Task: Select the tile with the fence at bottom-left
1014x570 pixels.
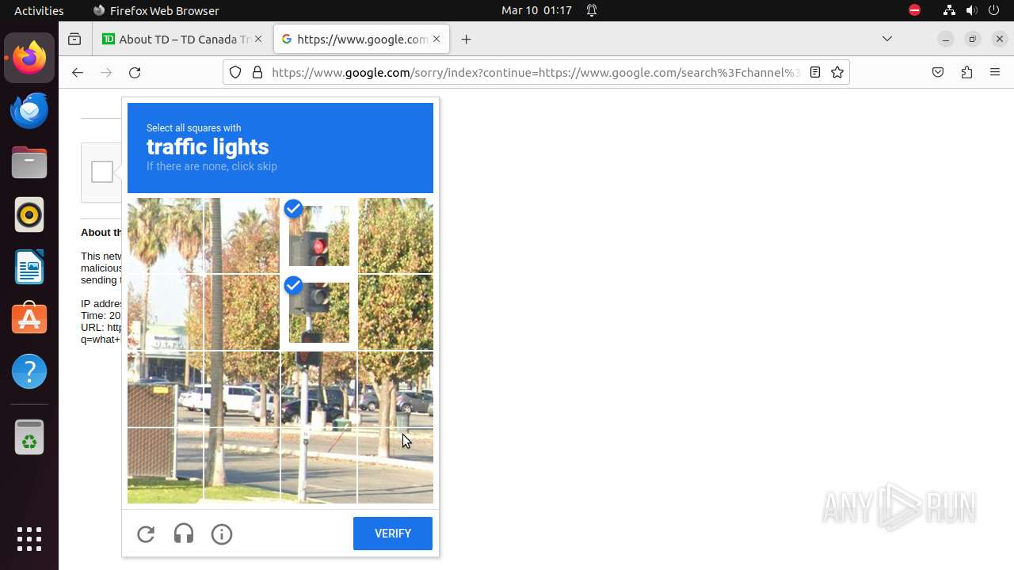Action: 165,466
